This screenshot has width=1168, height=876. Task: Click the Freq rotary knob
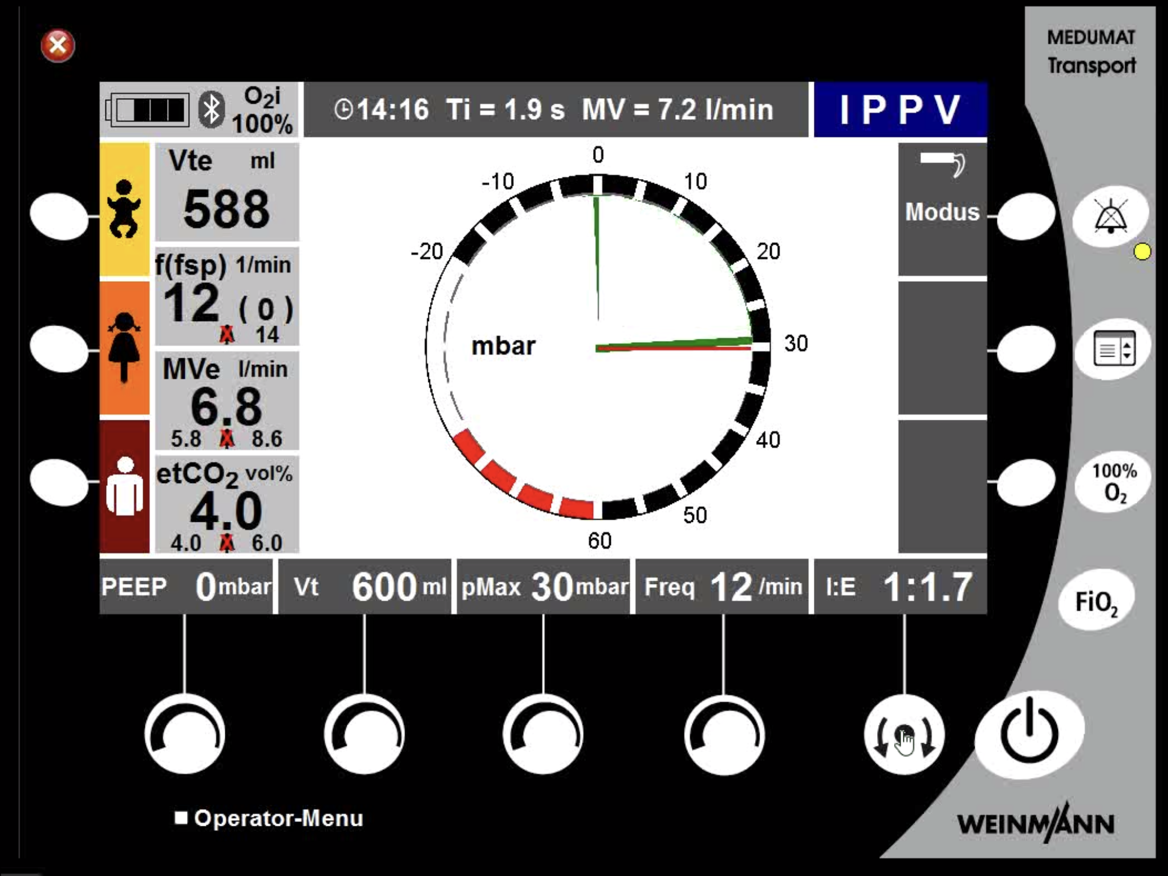[x=724, y=734]
